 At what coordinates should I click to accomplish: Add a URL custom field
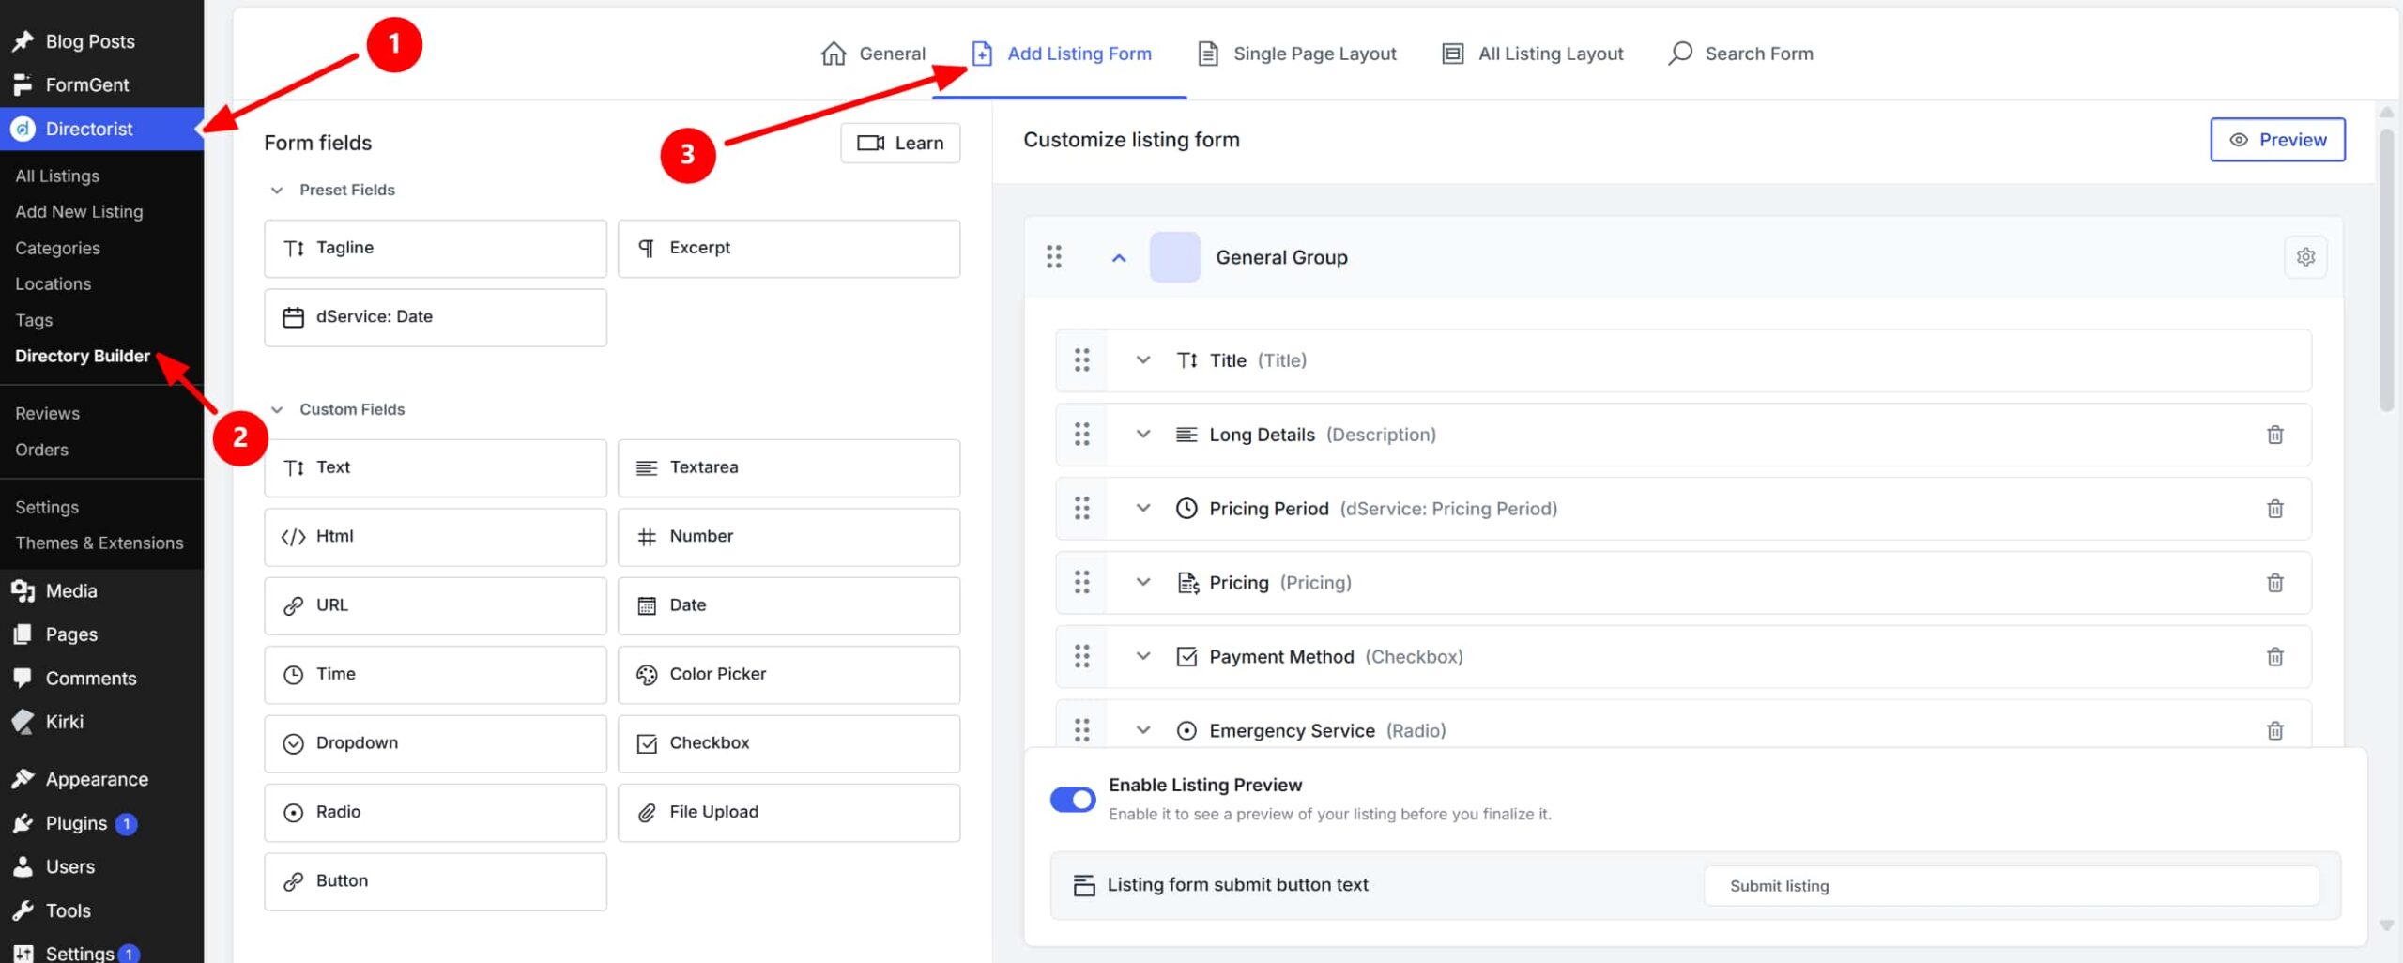coord(436,605)
